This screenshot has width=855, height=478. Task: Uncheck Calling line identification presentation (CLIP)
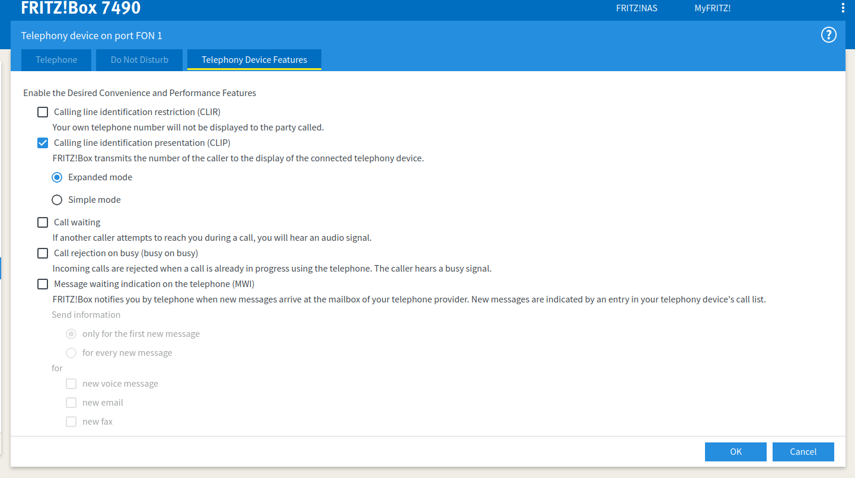[x=43, y=143]
